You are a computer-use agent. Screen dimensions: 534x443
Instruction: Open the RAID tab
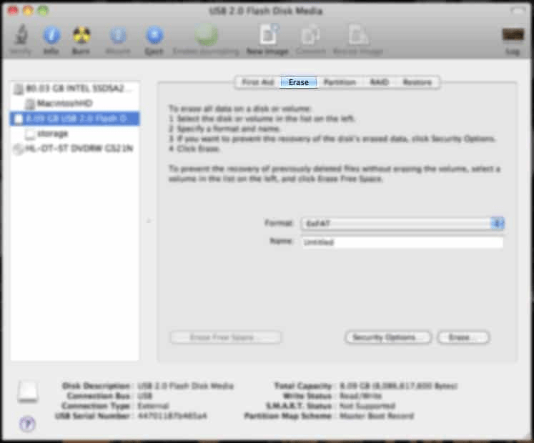tap(379, 82)
